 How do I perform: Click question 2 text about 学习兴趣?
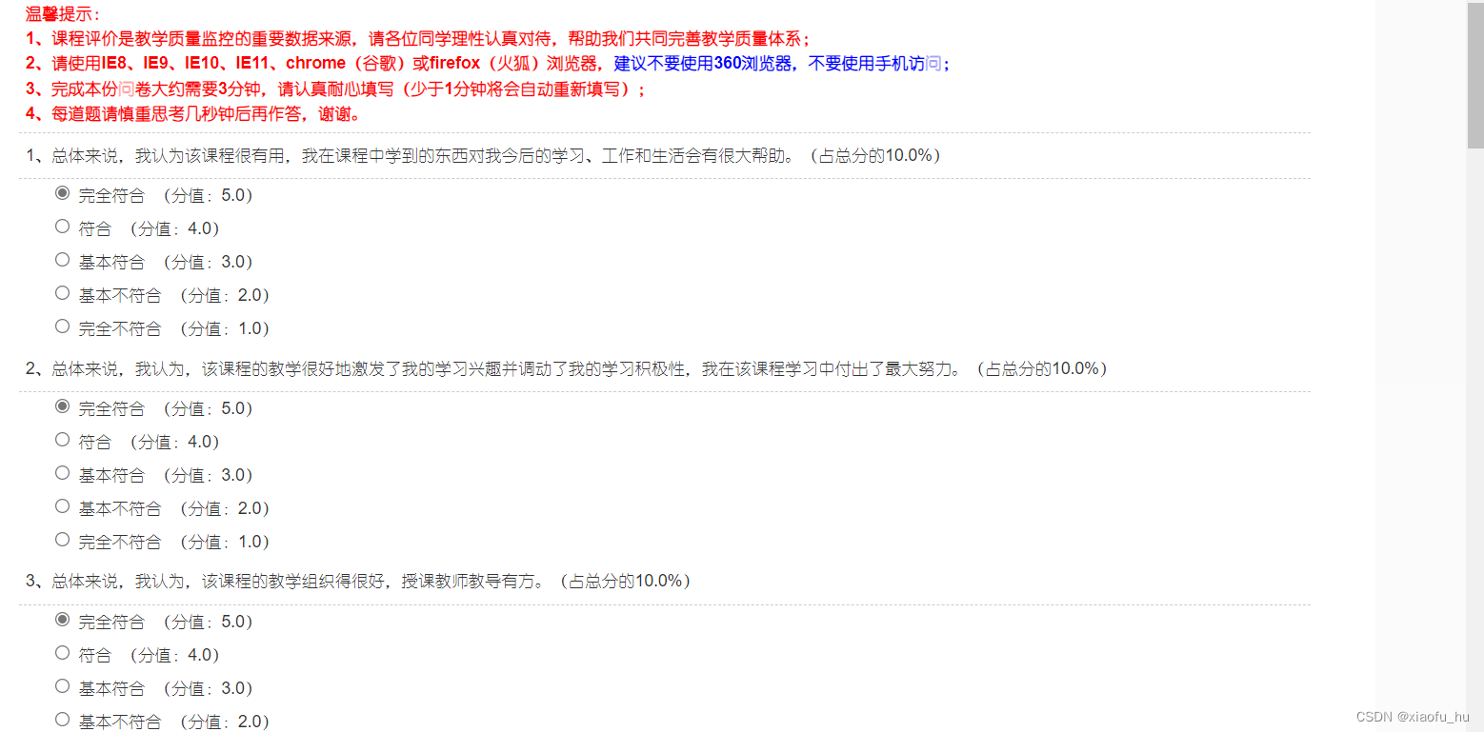coord(566,369)
